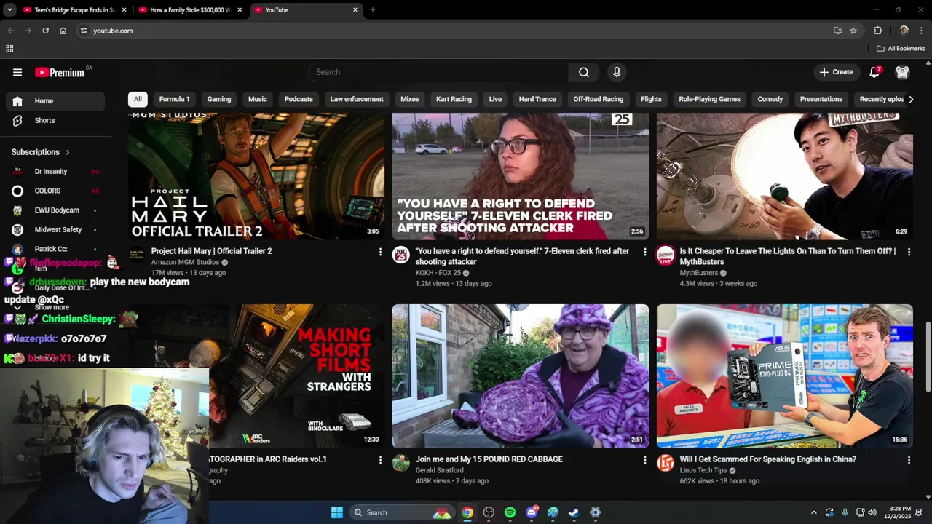932x524 pixels.
Task: Open options menu for ARC Raiders video
Action: coord(380,460)
